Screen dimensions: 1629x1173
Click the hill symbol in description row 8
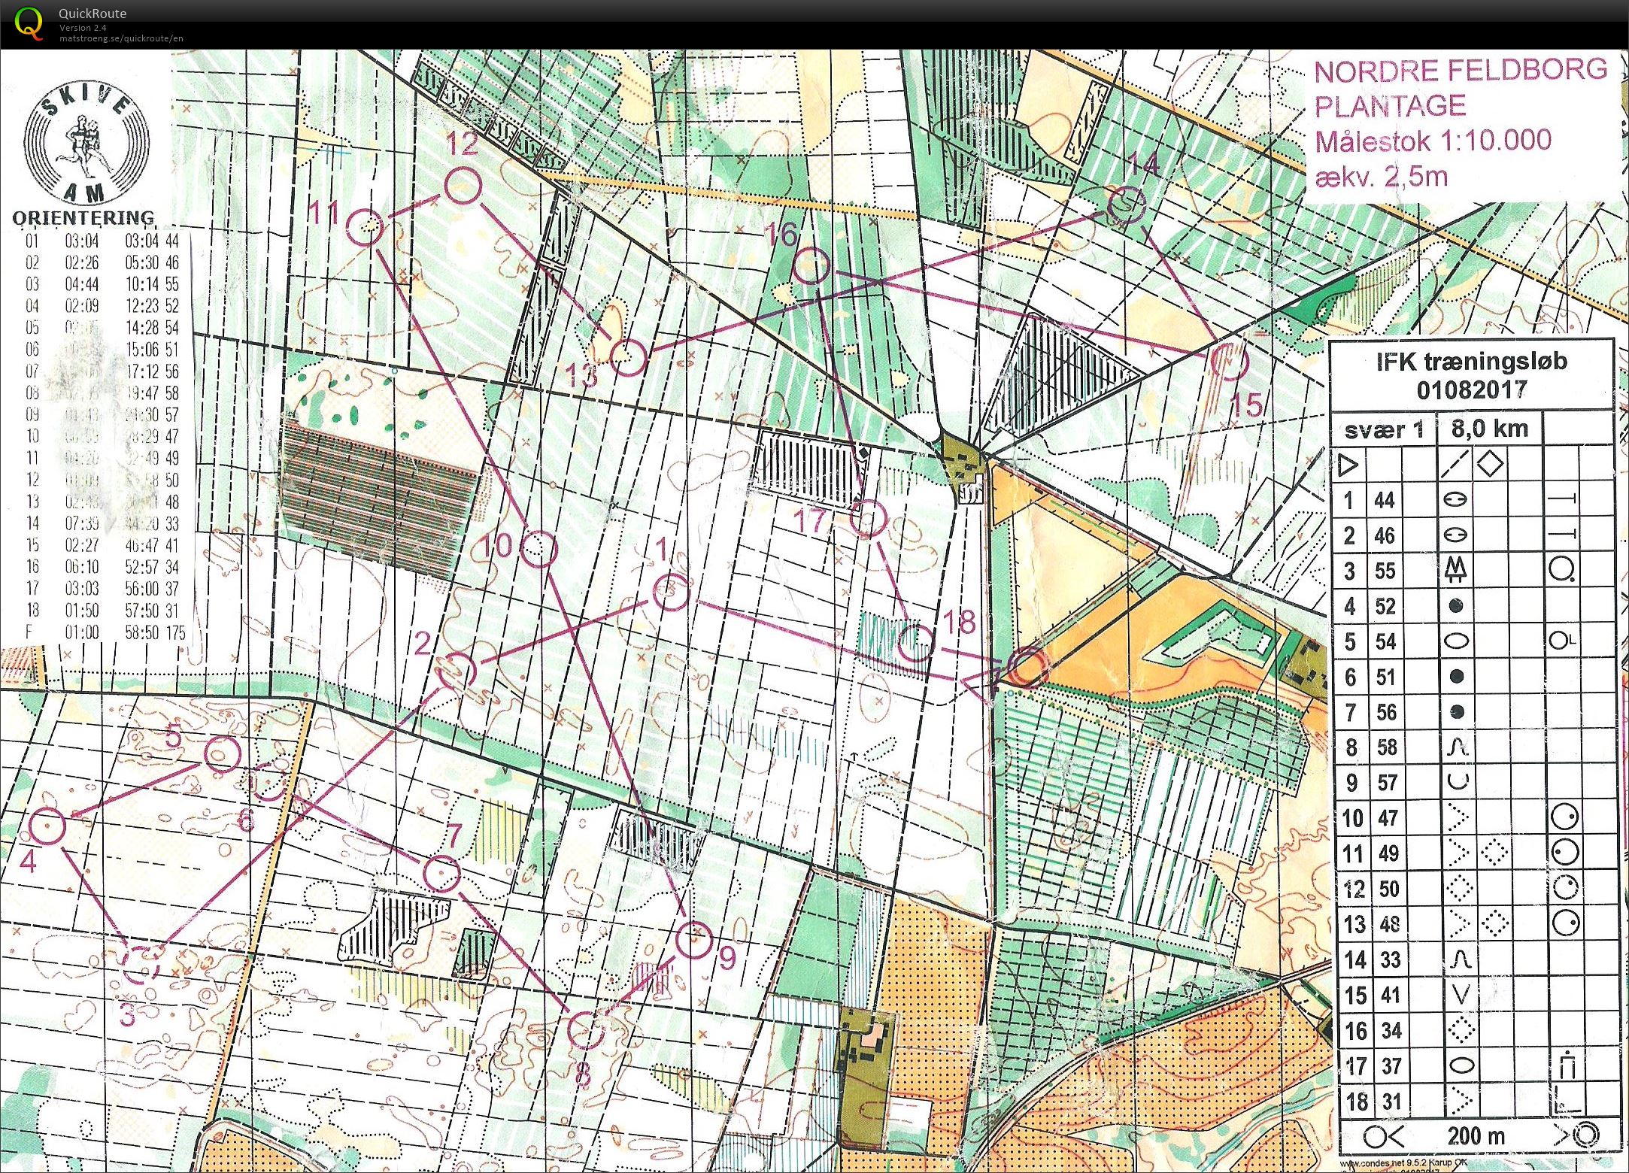(1458, 747)
